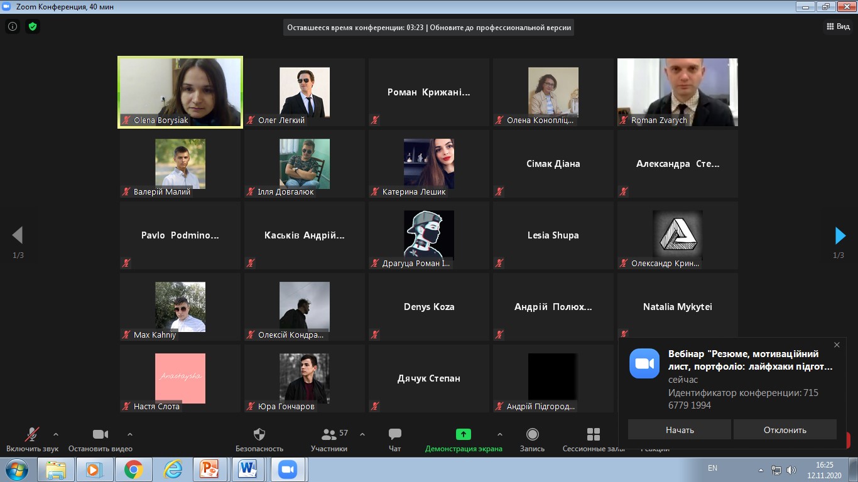Select Олег Легкий participant tile
The height and width of the screenshot is (482, 858).
(x=305, y=92)
